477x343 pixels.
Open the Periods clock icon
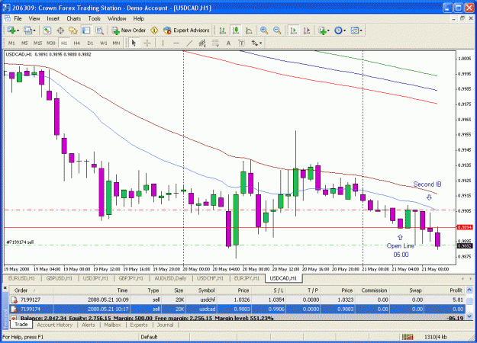click(338, 30)
